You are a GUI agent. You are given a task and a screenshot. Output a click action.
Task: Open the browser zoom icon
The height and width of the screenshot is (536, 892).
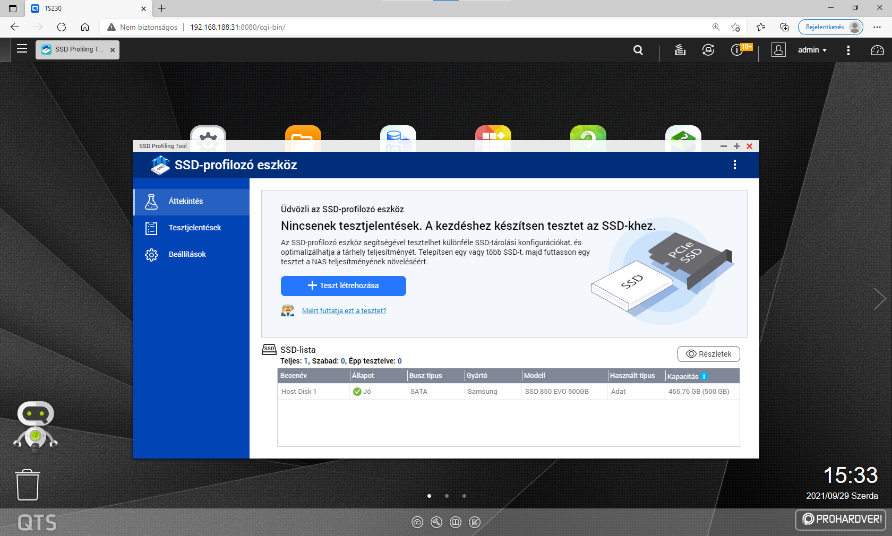[x=716, y=27]
